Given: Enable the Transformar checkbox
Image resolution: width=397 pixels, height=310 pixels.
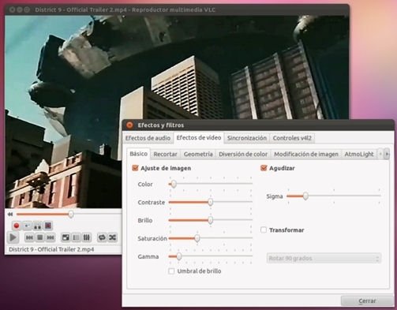Looking at the screenshot, I should 264,230.
